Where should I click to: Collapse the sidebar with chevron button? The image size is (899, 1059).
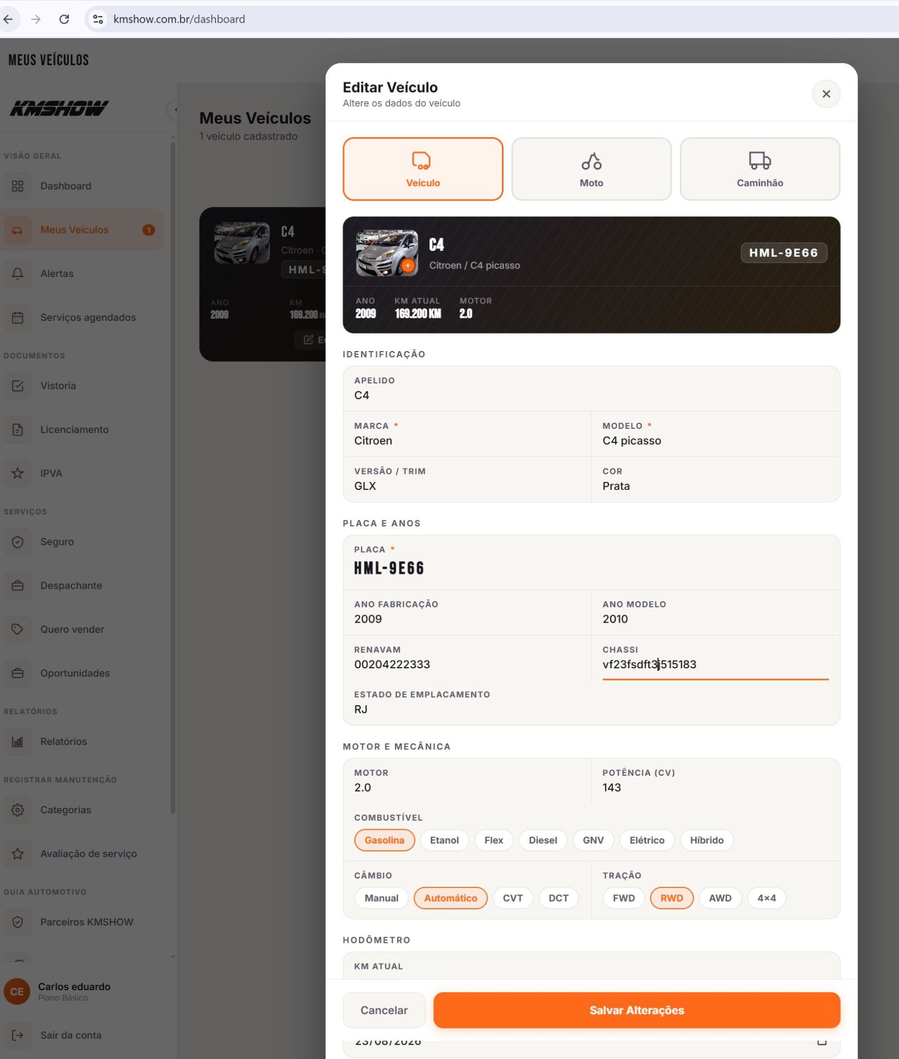[174, 109]
